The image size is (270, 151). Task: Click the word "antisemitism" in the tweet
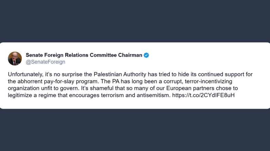click(x=153, y=95)
